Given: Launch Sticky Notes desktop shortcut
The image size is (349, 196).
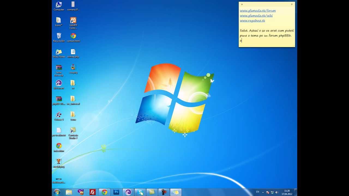Looking at the screenshot, I should [x=59, y=53].
